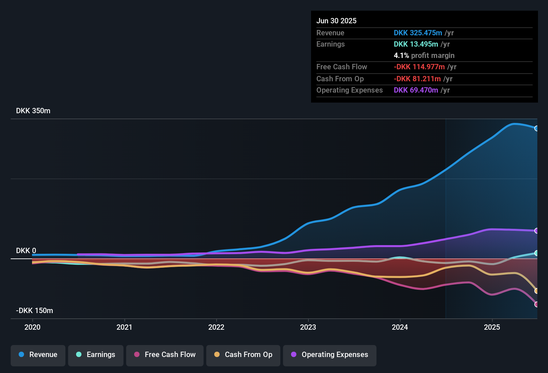
Task: Select the Operating Expenses endpoint marker on chart
Action: 537,230
